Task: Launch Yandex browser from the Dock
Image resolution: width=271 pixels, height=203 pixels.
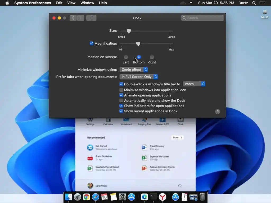Action: point(162,197)
